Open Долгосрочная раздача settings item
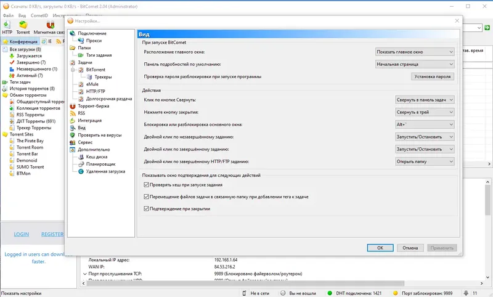493x297 pixels. (x=109, y=99)
